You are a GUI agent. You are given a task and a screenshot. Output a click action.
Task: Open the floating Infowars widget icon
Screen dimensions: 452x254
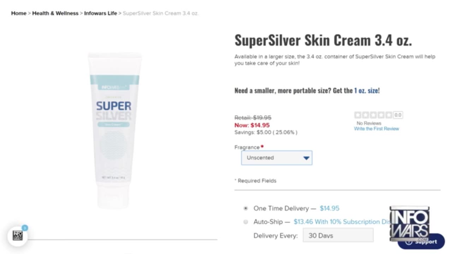pyautogui.click(x=18, y=236)
